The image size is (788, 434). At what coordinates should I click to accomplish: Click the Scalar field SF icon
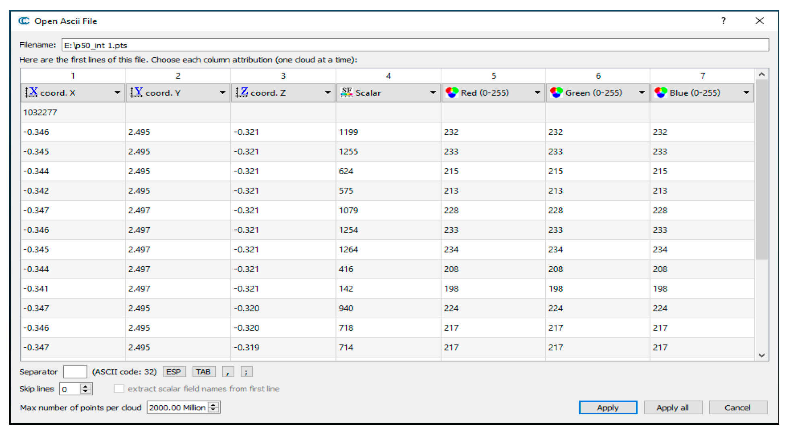[346, 93]
